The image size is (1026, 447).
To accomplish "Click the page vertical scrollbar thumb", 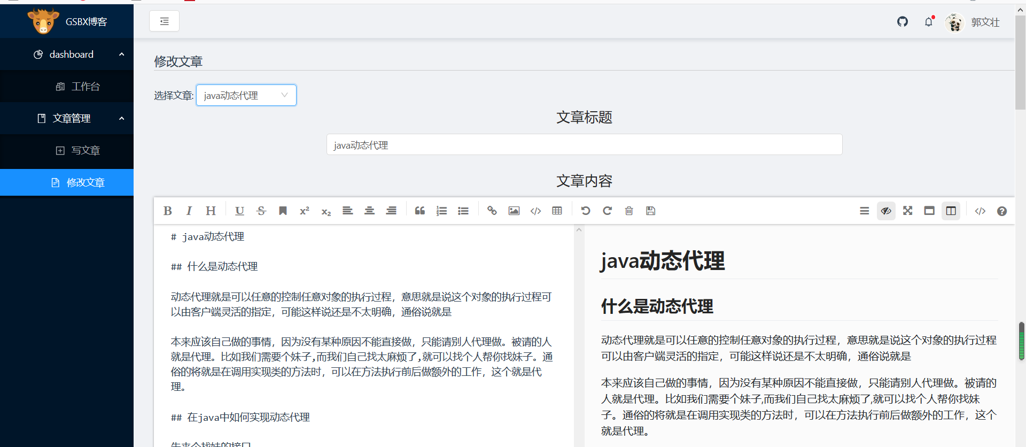I will coord(1020,63).
